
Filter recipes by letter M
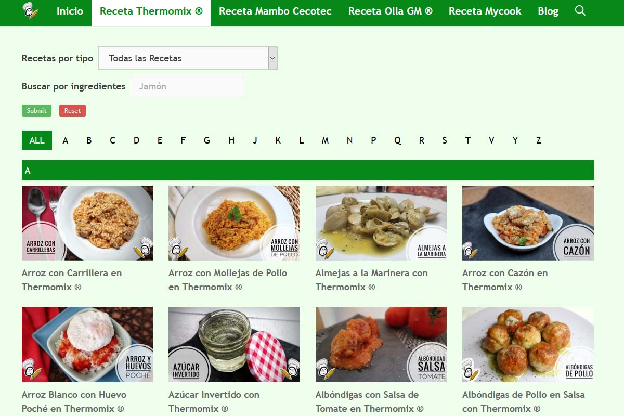tap(325, 140)
